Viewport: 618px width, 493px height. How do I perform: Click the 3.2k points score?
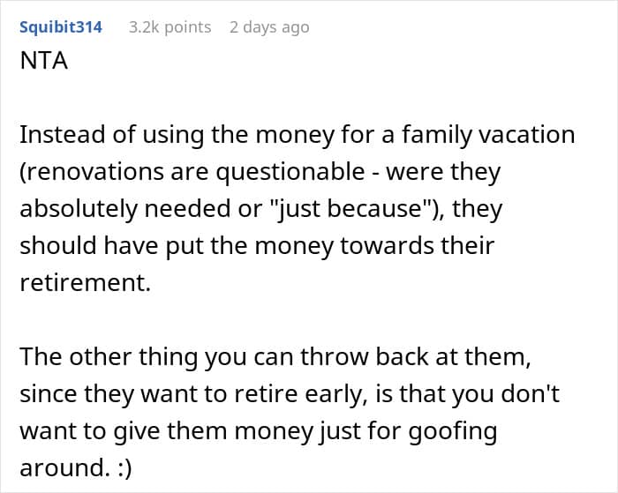point(170,27)
